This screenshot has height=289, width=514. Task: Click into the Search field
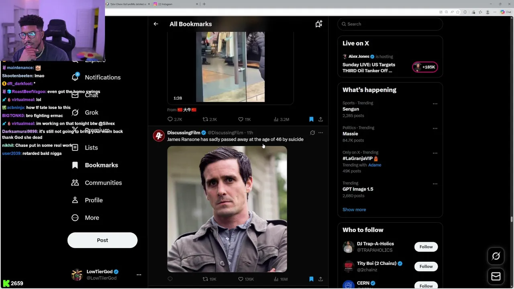click(x=390, y=24)
